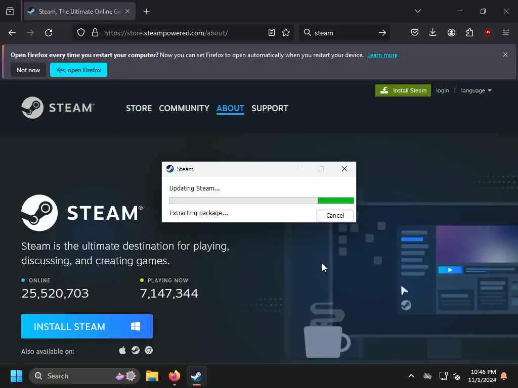Viewport: 518px width, 388px height.
Task: Cancel the Steam update dialog
Action: 335,215
